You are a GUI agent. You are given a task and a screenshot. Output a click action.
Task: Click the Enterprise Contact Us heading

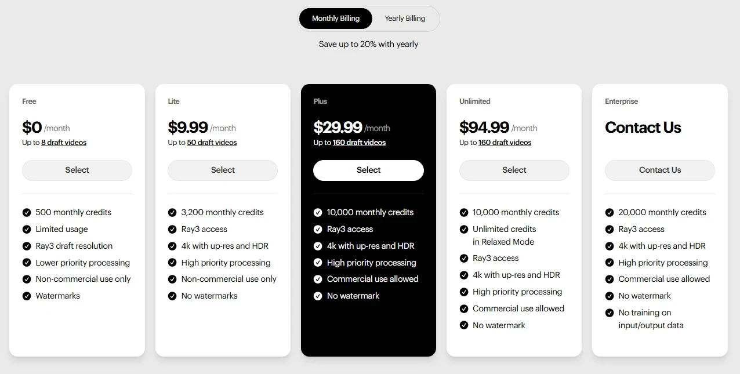[x=643, y=128]
